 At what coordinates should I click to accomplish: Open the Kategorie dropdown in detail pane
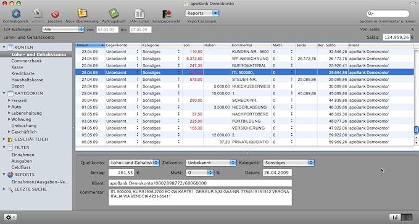tap(288, 162)
